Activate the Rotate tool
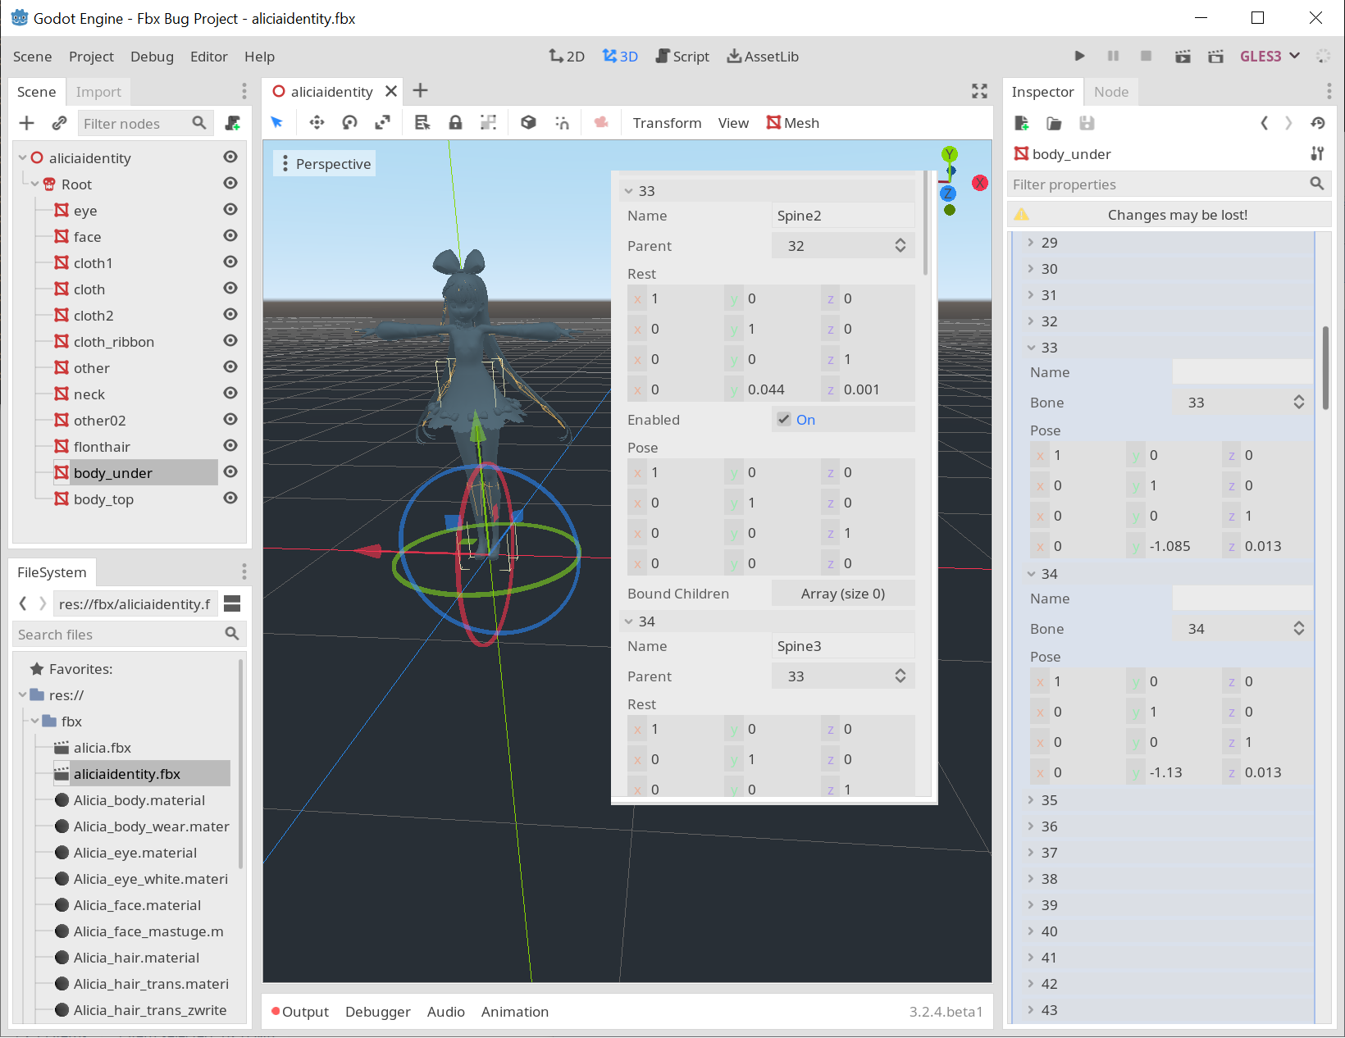 (349, 121)
